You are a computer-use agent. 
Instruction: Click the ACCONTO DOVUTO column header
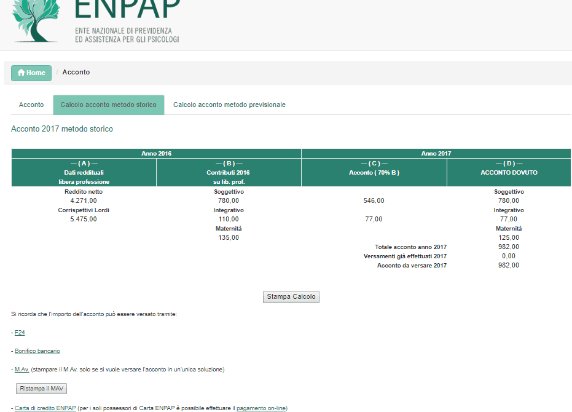tap(509, 172)
